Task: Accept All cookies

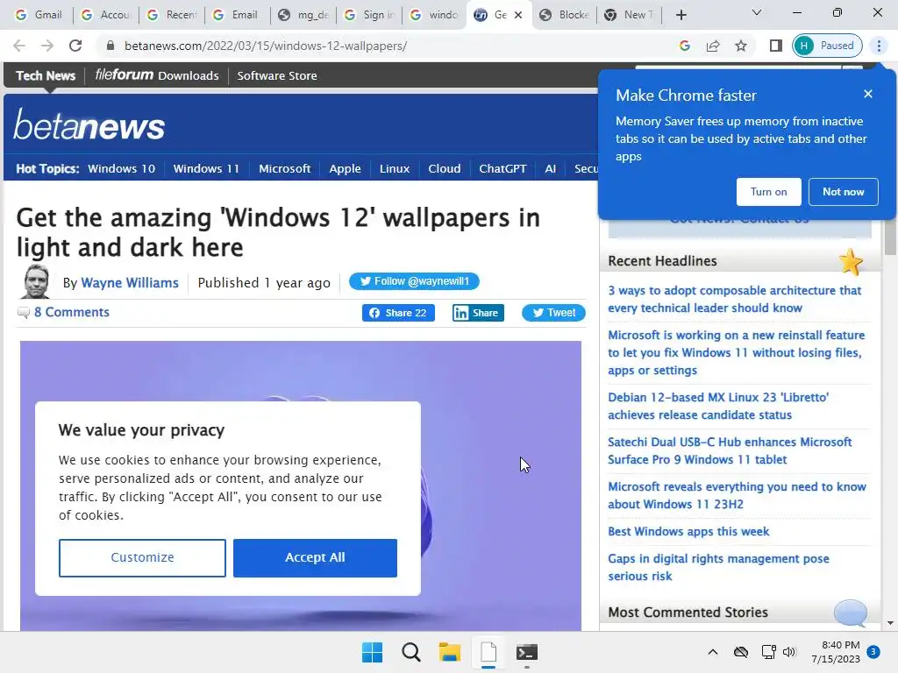Action: click(315, 557)
